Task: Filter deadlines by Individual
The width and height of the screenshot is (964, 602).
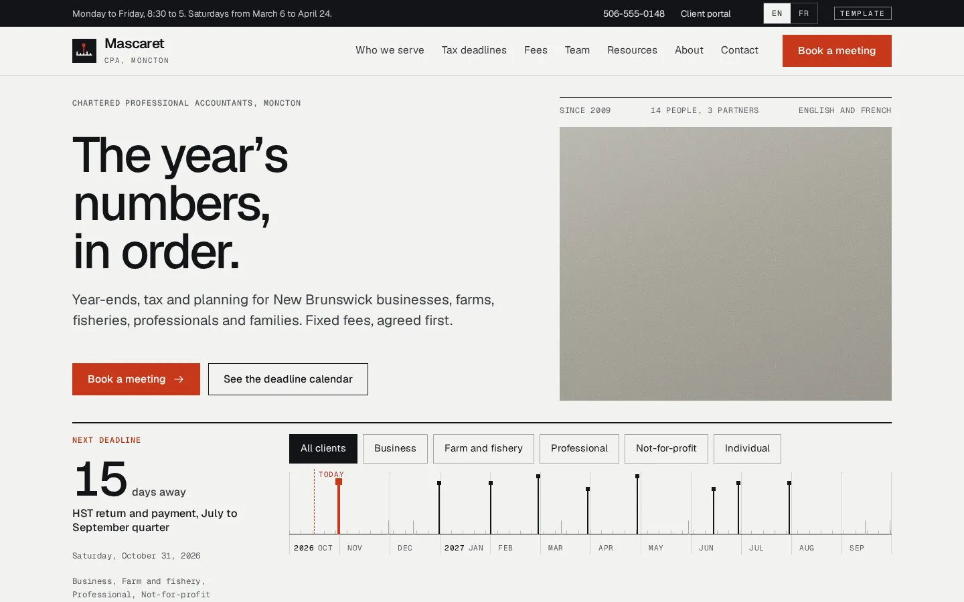Action: pyautogui.click(x=747, y=449)
